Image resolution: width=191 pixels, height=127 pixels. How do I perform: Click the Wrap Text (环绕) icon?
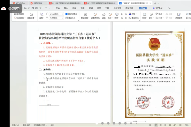pos(145,14)
